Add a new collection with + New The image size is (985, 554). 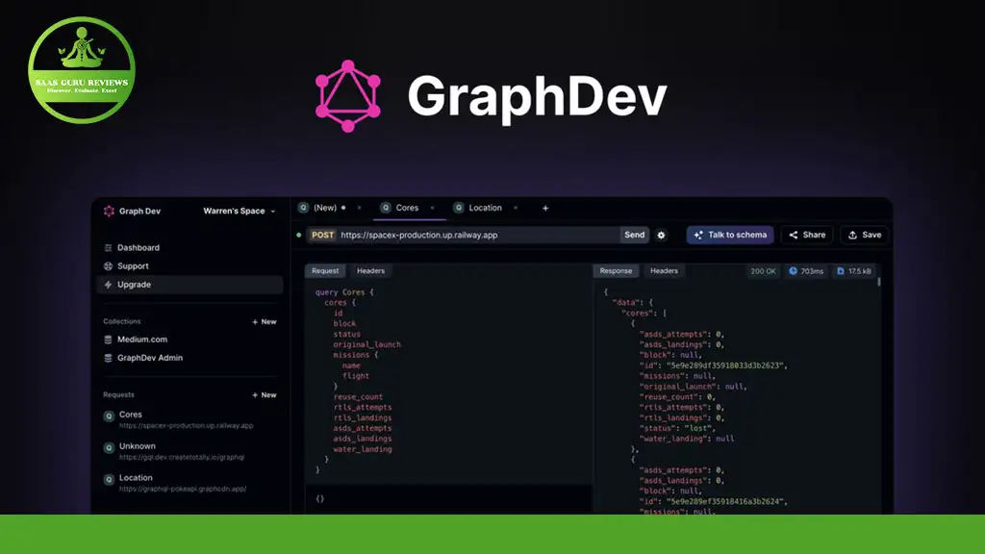[x=265, y=321]
